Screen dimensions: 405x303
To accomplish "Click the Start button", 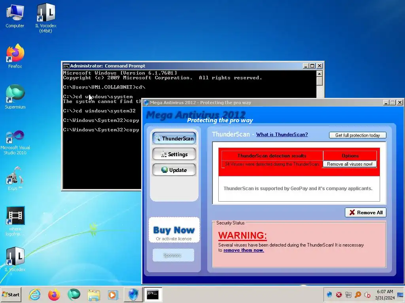I will (11, 294).
